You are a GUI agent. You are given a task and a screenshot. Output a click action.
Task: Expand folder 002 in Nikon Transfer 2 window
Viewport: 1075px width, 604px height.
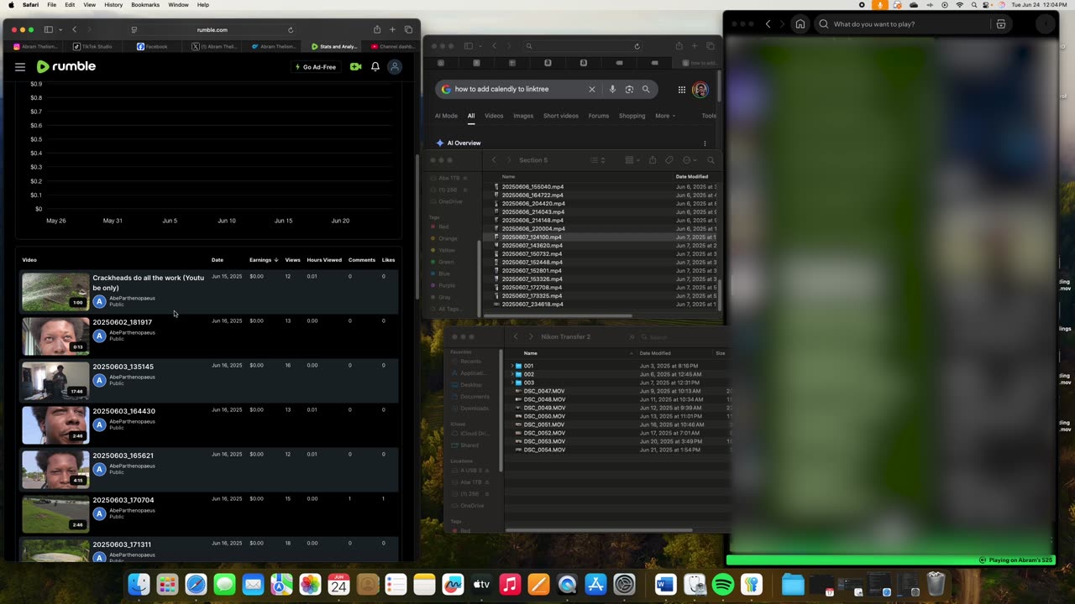(x=511, y=375)
